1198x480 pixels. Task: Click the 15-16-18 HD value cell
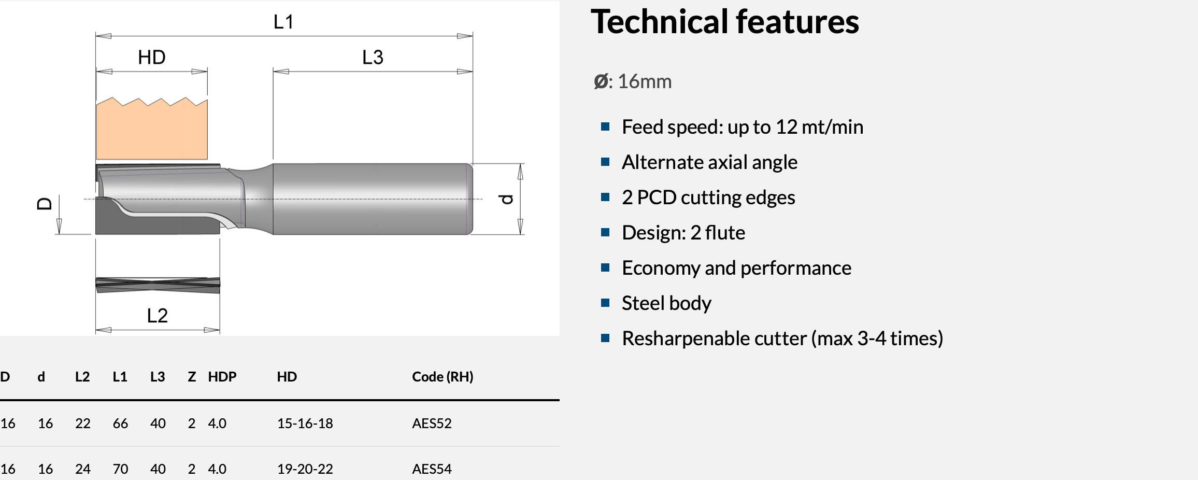pos(305,423)
